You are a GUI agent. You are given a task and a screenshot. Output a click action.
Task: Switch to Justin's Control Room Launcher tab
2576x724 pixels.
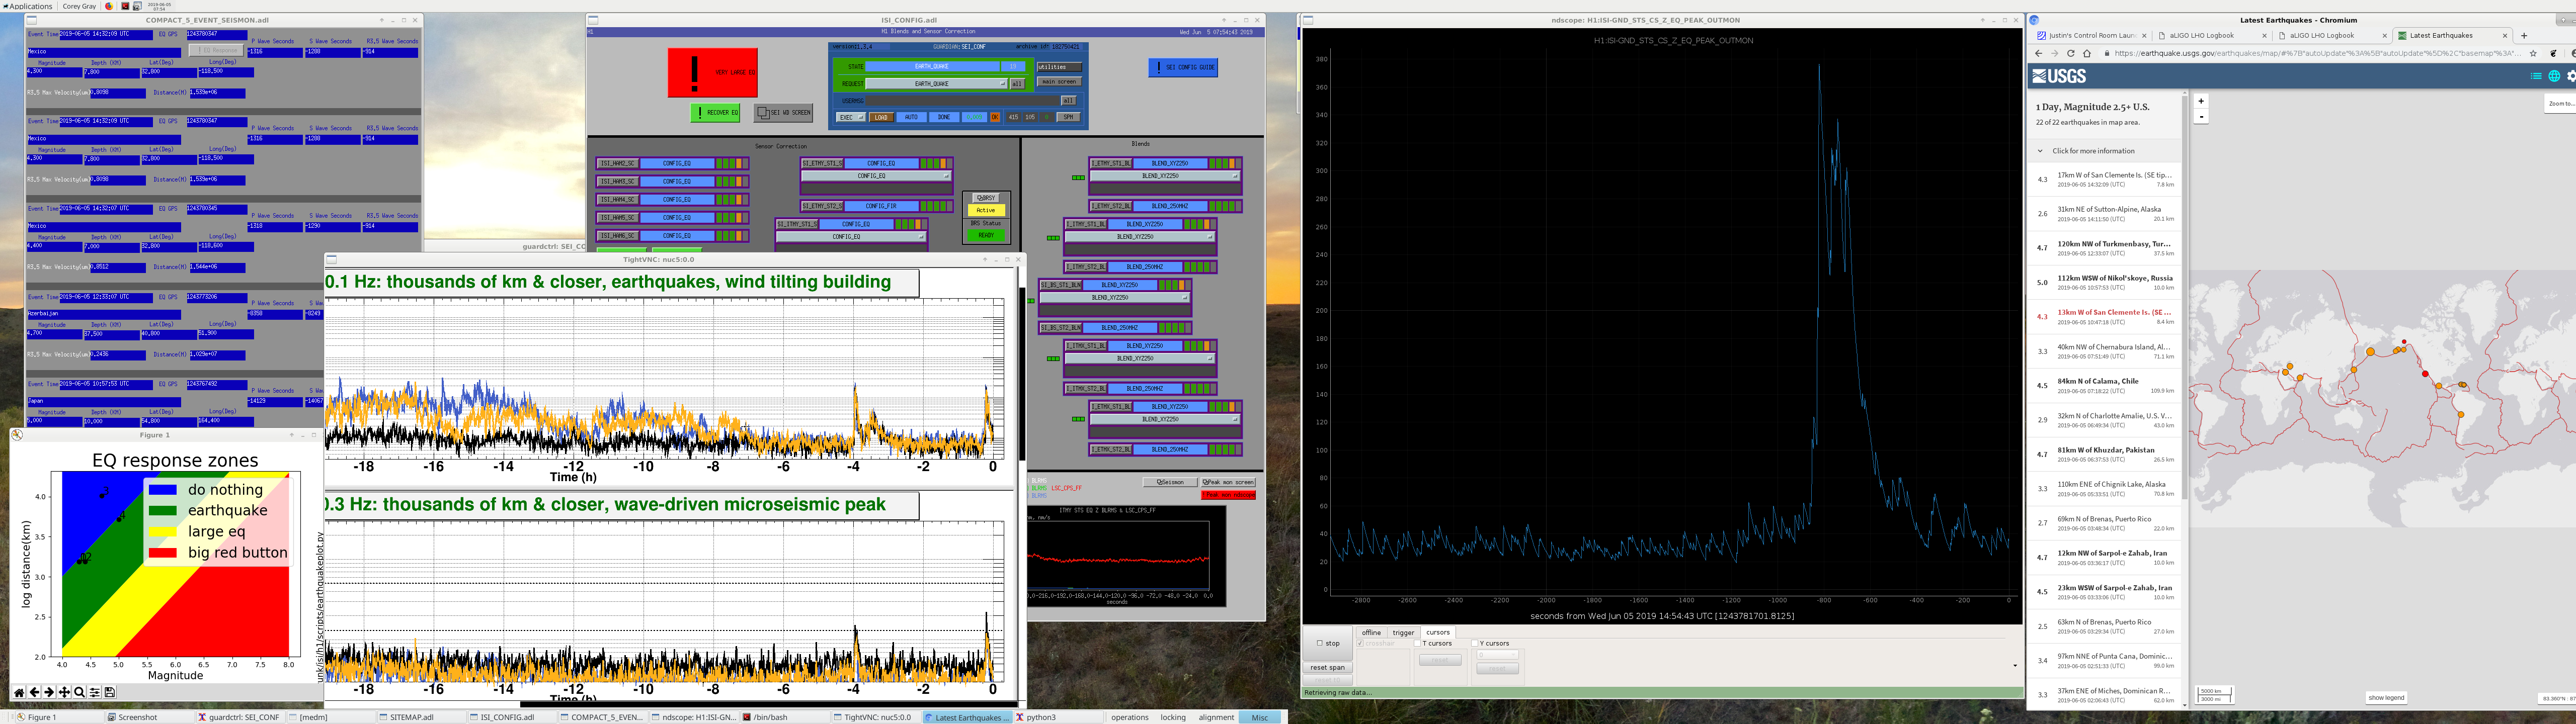2089,35
